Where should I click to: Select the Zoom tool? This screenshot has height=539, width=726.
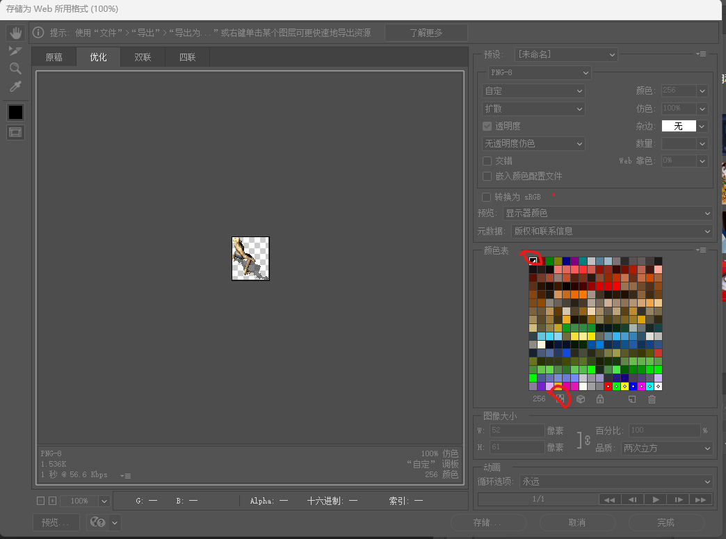click(x=15, y=68)
